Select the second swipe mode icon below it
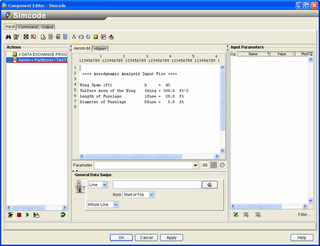The image size is (320, 246). [x=79, y=190]
